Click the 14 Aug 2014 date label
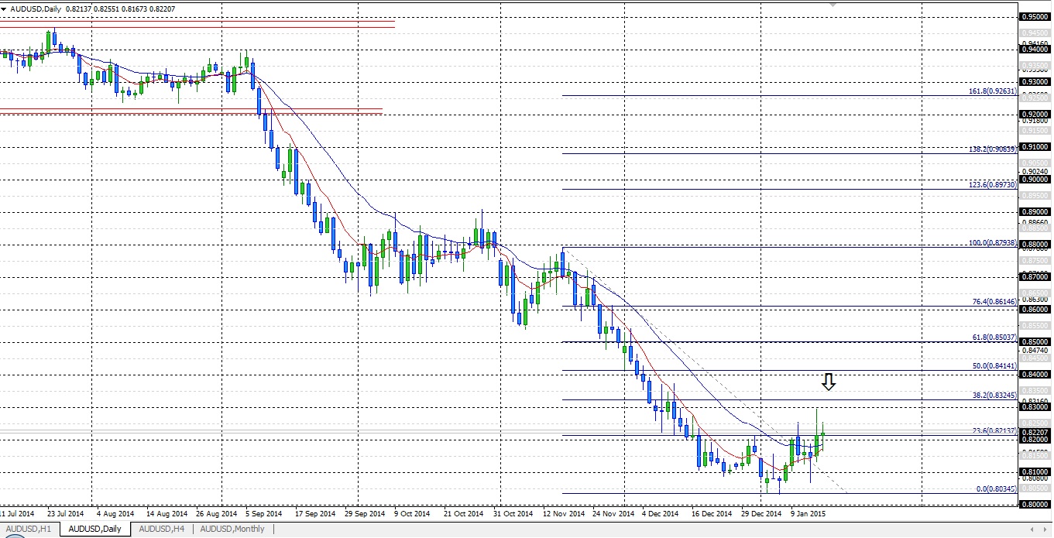 [167, 513]
